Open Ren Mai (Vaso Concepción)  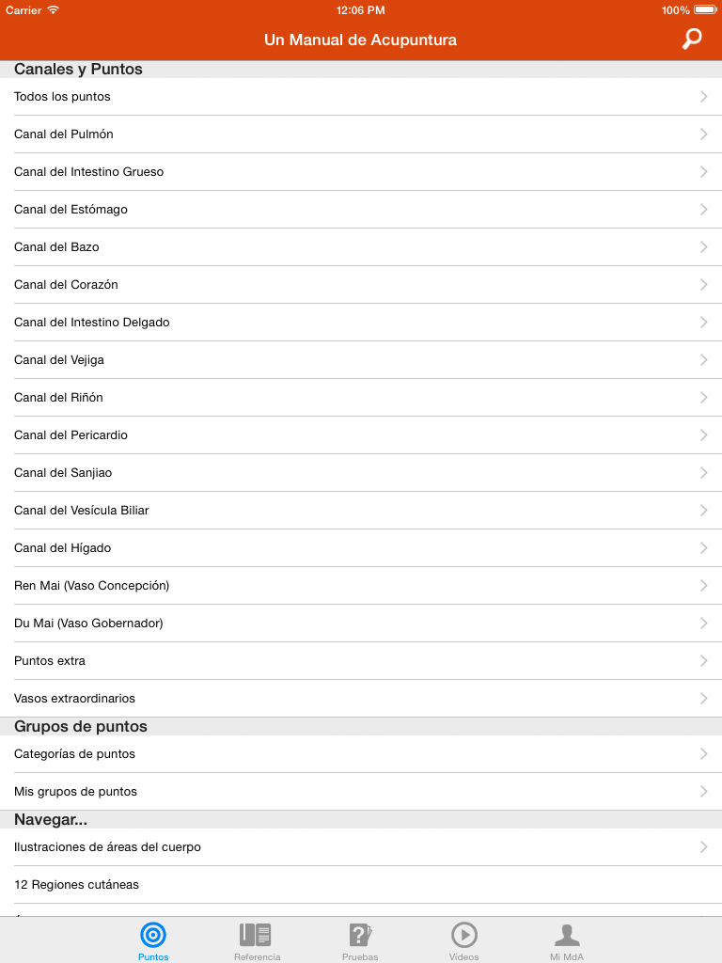(x=361, y=586)
